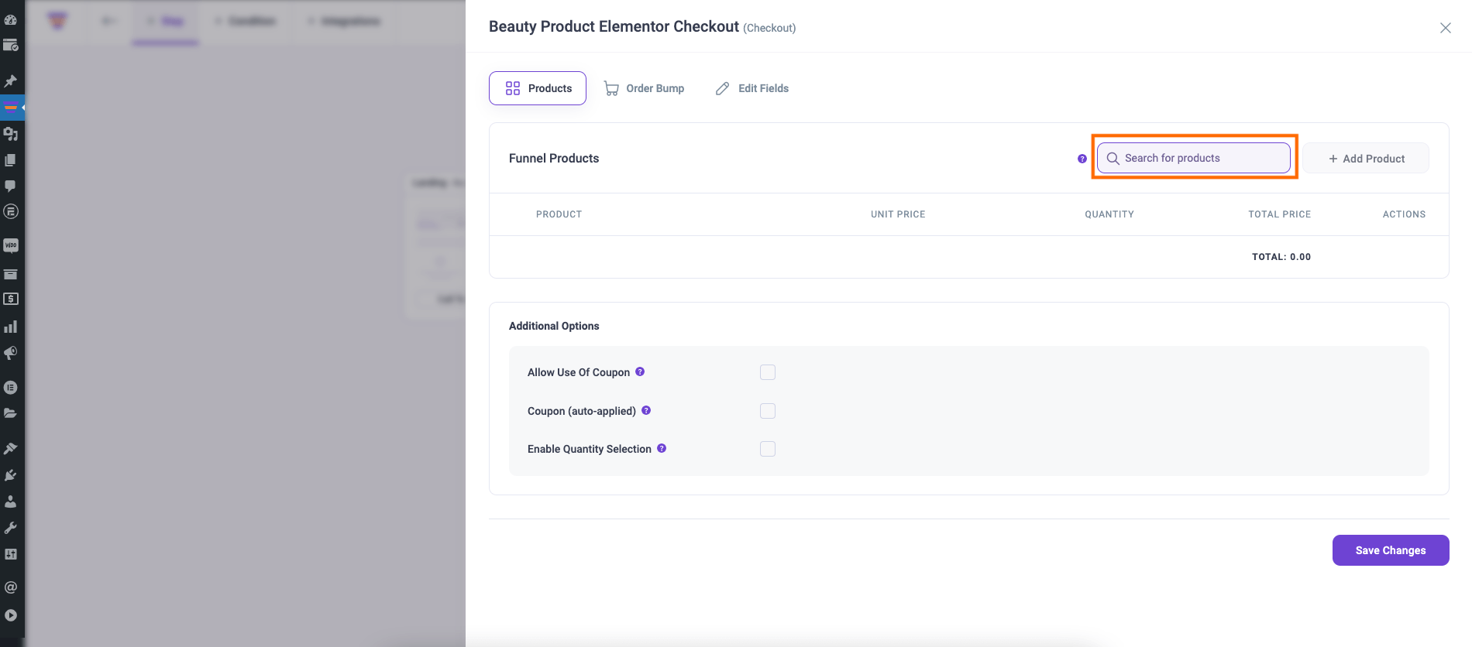Open the Users person sidebar icon
Viewport: 1472px width, 647px height.
point(11,501)
